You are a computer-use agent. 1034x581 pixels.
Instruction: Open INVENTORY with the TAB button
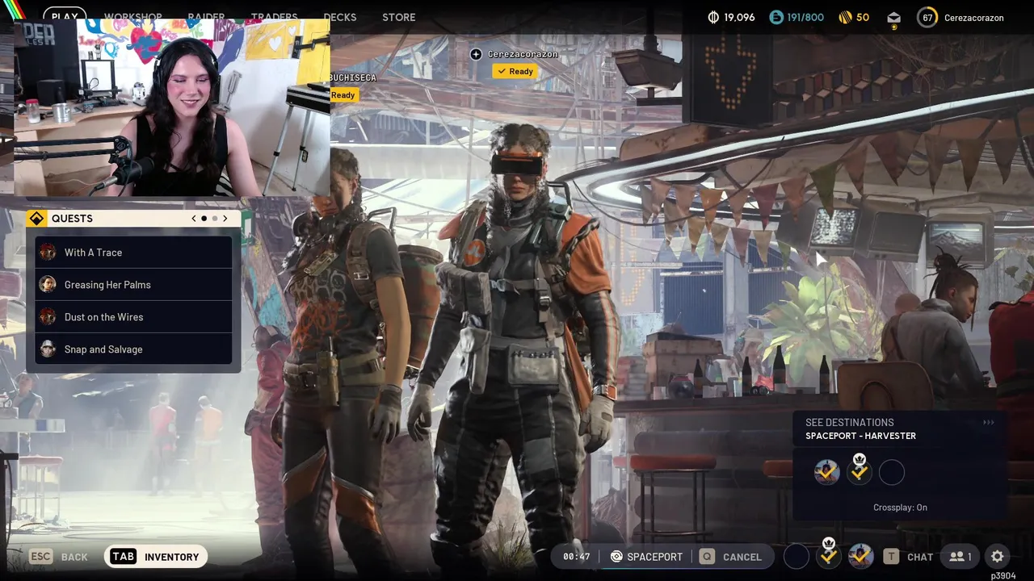tap(156, 557)
